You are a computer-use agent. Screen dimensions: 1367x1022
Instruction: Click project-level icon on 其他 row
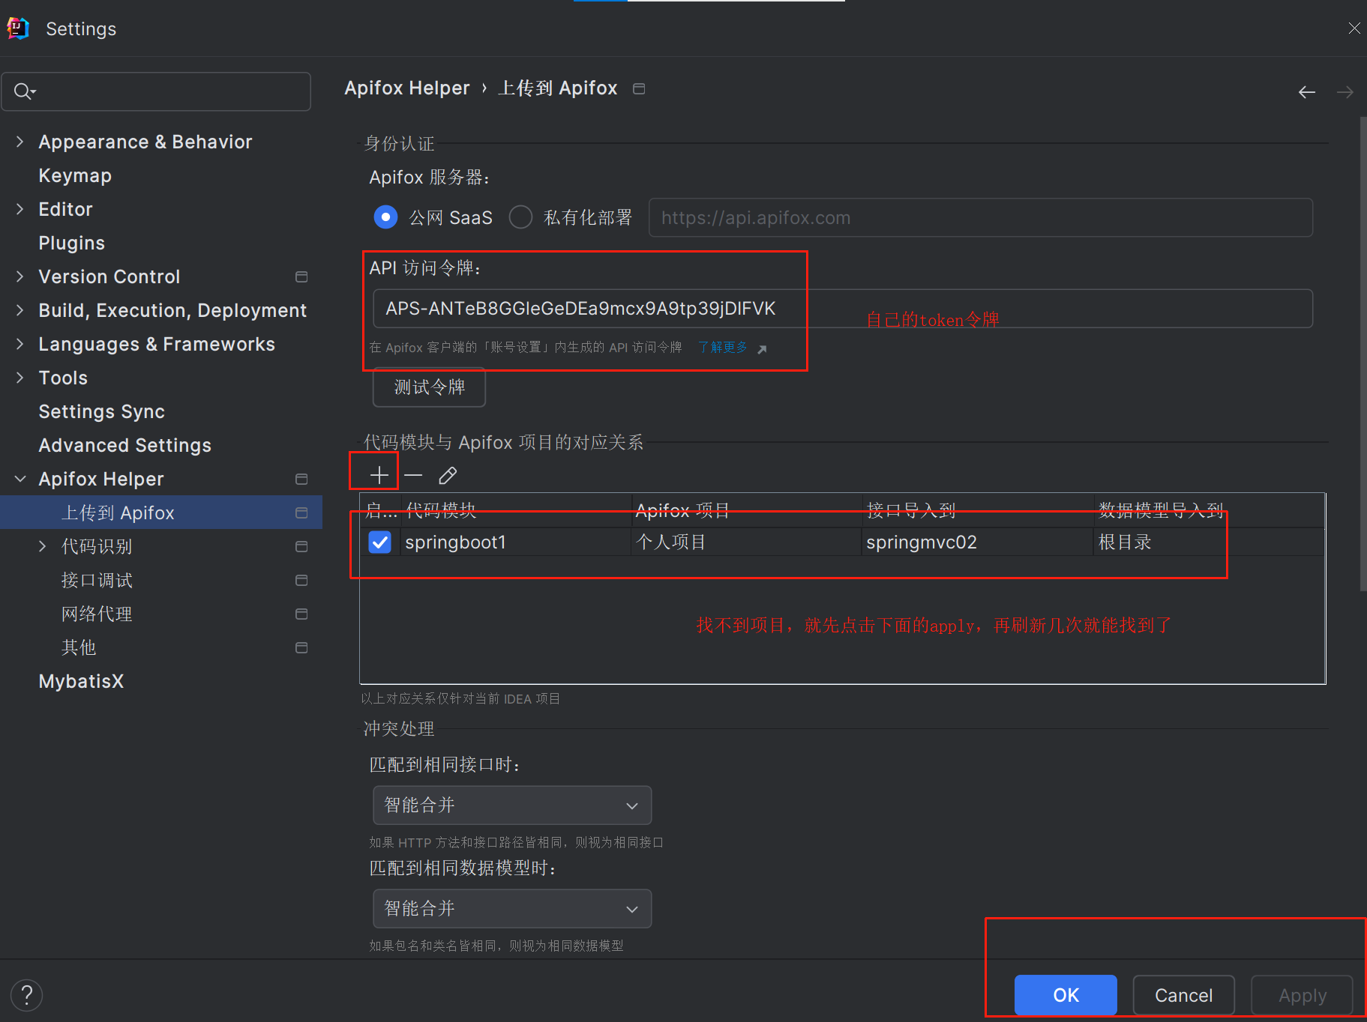pyautogui.click(x=301, y=647)
